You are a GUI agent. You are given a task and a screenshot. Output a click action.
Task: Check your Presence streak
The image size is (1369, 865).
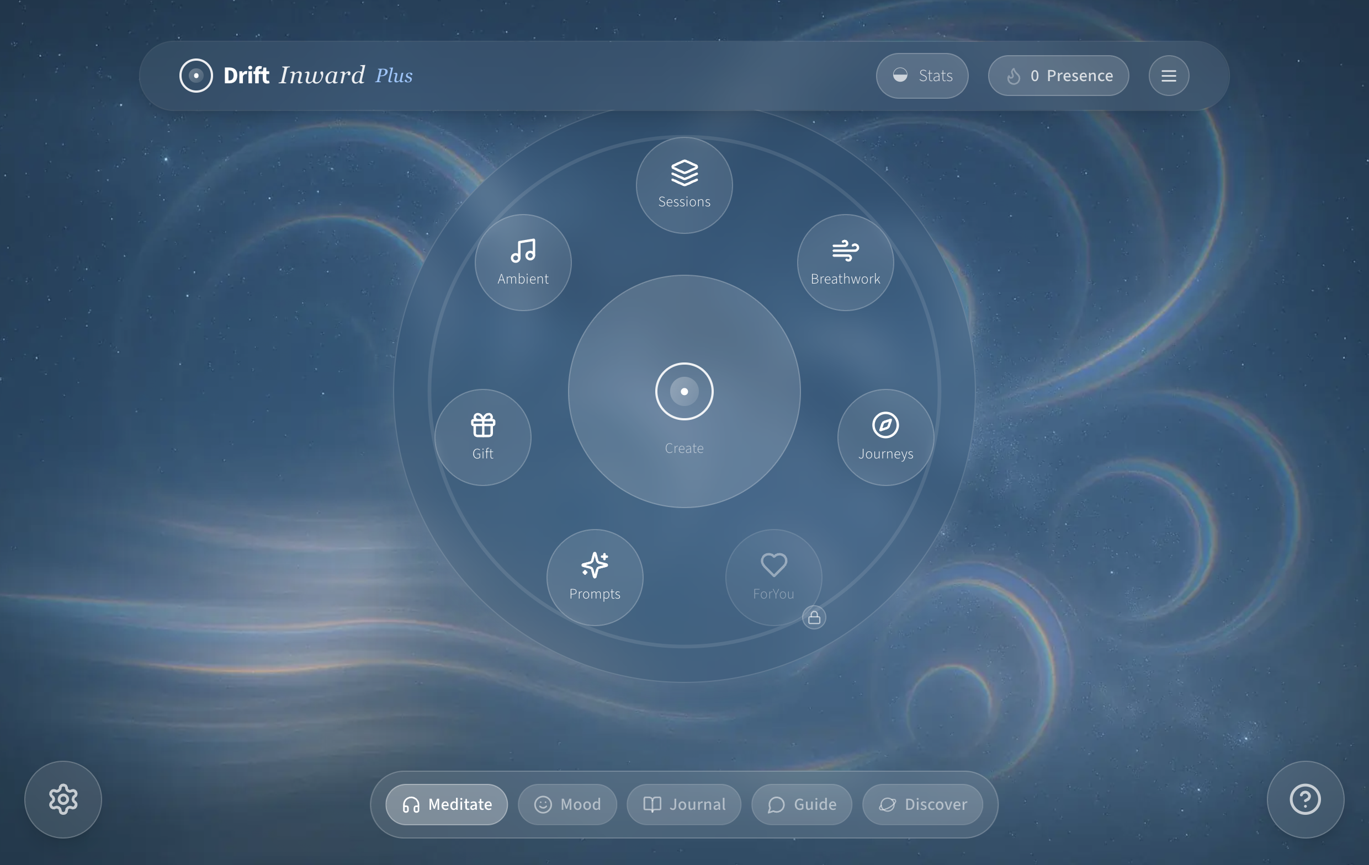[x=1058, y=75]
